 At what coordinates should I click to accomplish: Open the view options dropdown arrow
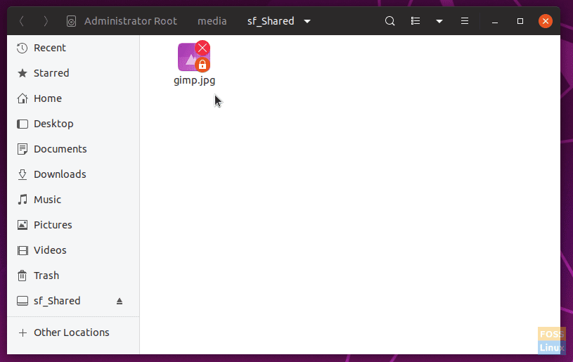pyautogui.click(x=439, y=22)
